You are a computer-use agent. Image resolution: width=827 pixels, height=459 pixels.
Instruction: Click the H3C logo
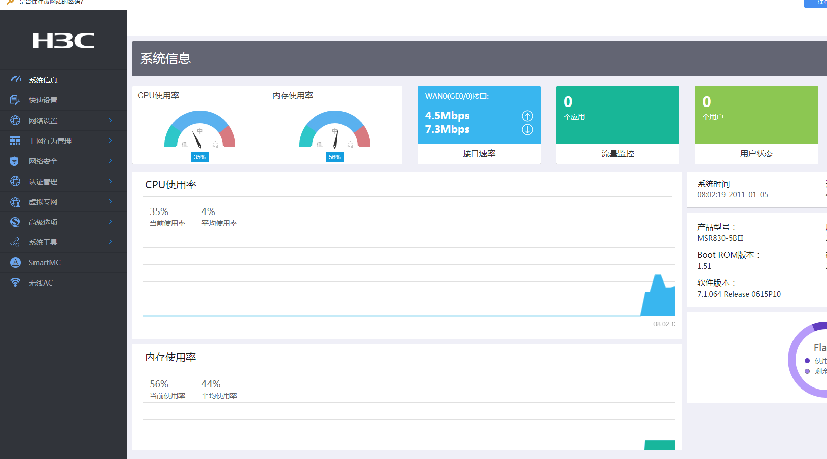point(63,41)
